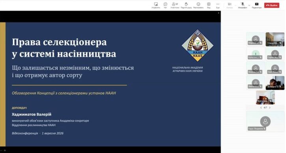The height and width of the screenshot is (153, 286).
Task: Click the speaker name "Хаджиматов Валерій"
Action: (32, 114)
